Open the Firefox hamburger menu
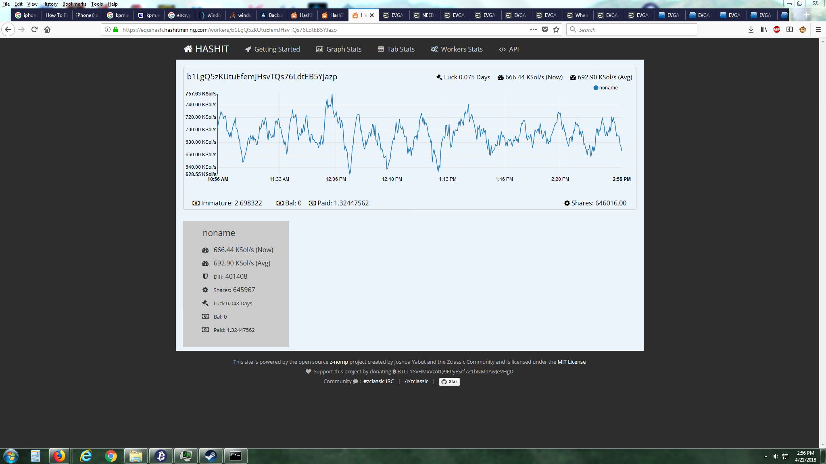This screenshot has width=826, height=464. click(818, 29)
